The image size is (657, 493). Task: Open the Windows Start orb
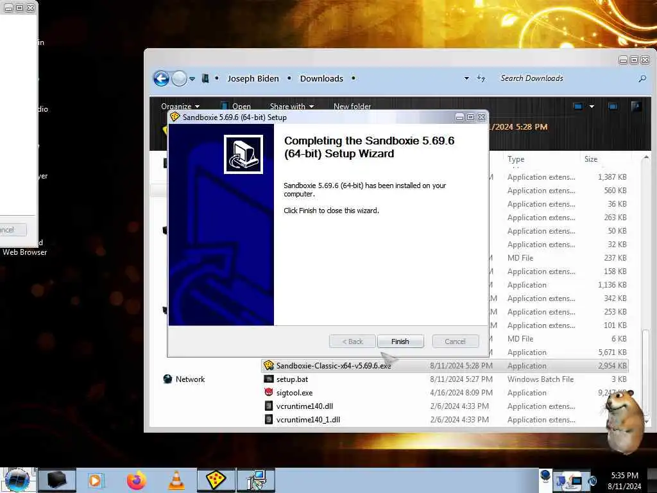point(17,480)
